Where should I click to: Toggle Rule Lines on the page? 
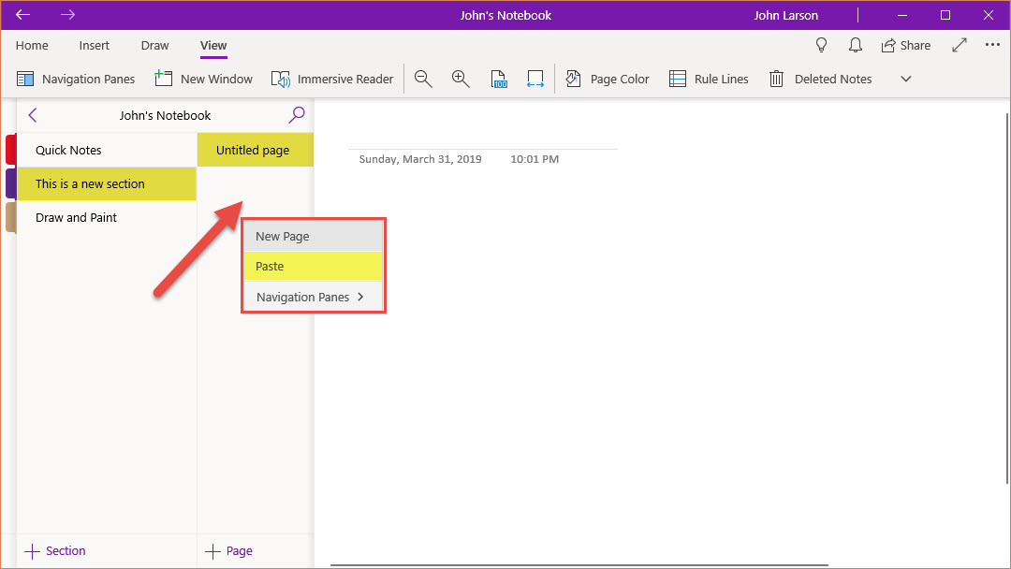(709, 80)
